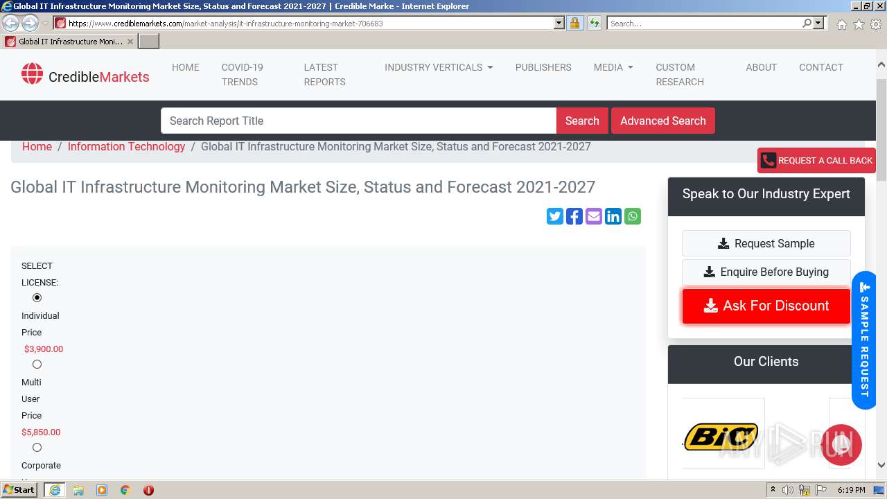The image size is (887, 499).
Task: Follow the Home breadcrumb link
Action: [x=37, y=146]
